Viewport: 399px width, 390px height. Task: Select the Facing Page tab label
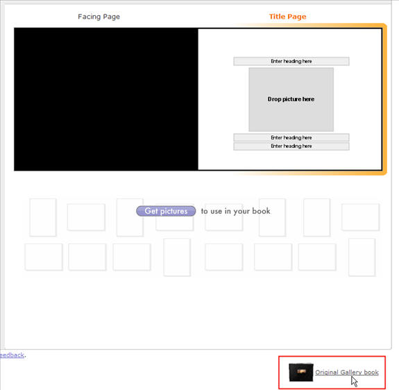point(99,17)
